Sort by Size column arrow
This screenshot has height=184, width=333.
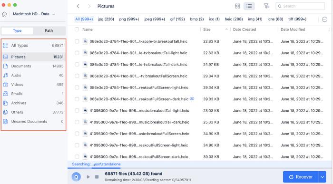pos(226,29)
